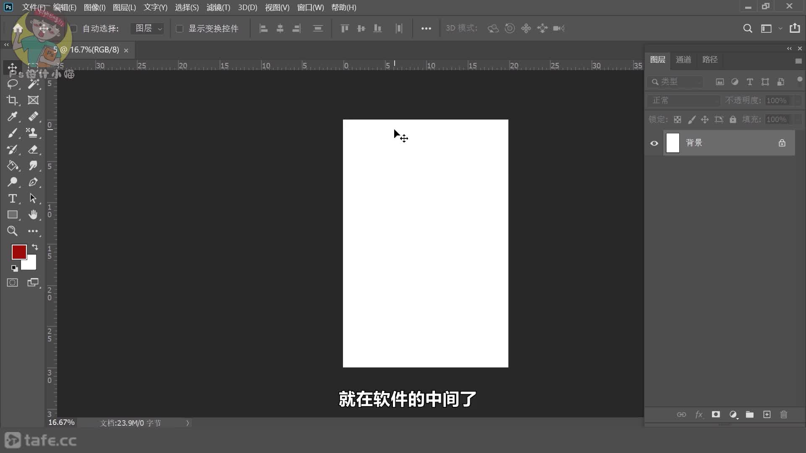Open the 图层 auto-select dropdown
This screenshot has width=806, height=453.
147,29
